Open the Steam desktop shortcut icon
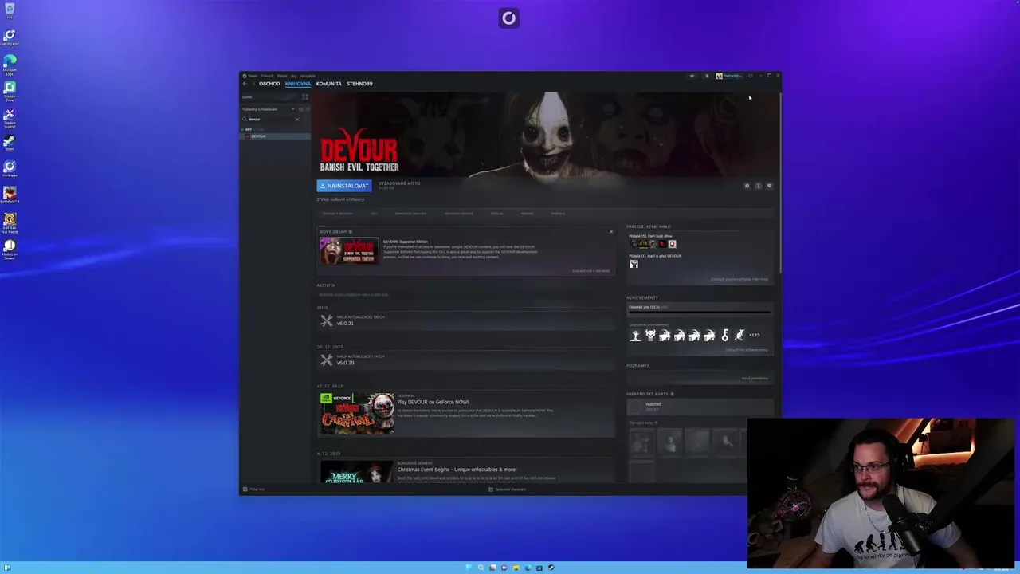1020x574 pixels. pyautogui.click(x=10, y=142)
